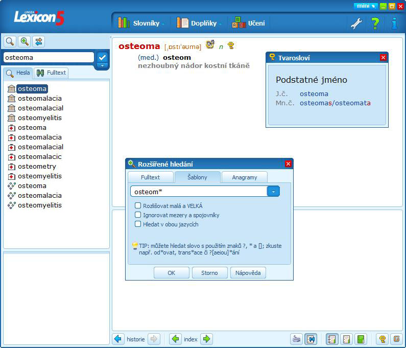Select osteomyelitis with medical kit icon
The image size is (406, 348).
40,176
